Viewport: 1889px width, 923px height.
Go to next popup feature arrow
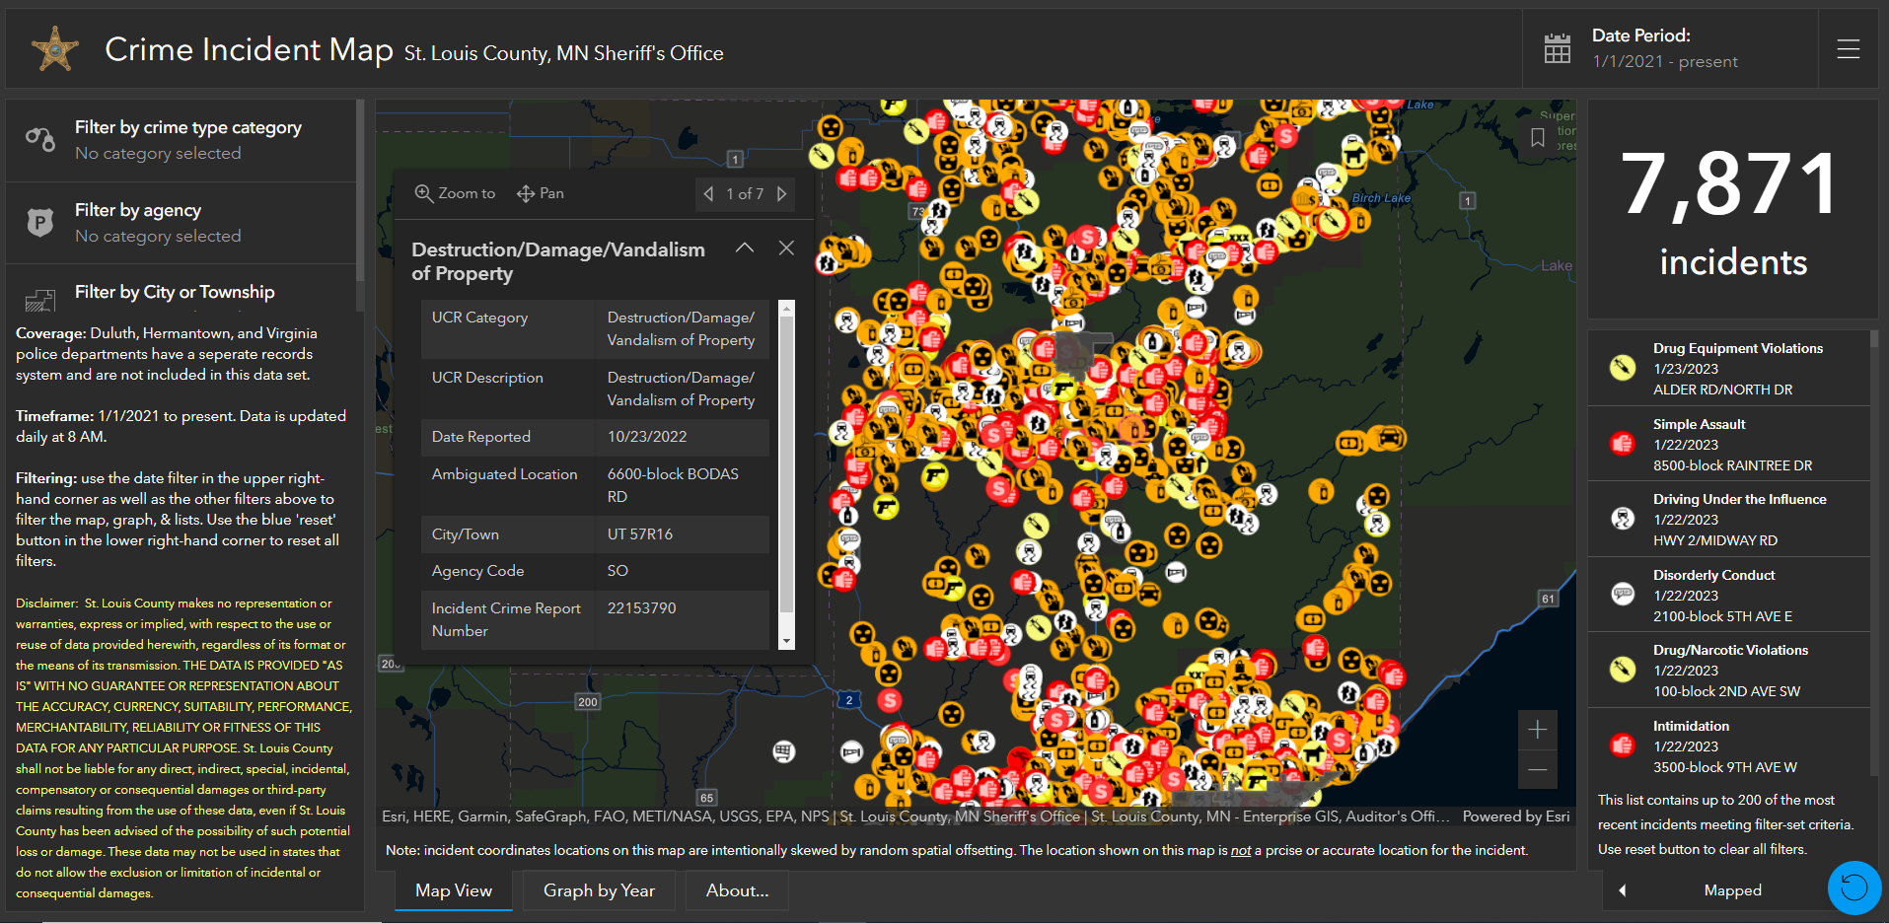pyautogui.click(x=782, y=194)
